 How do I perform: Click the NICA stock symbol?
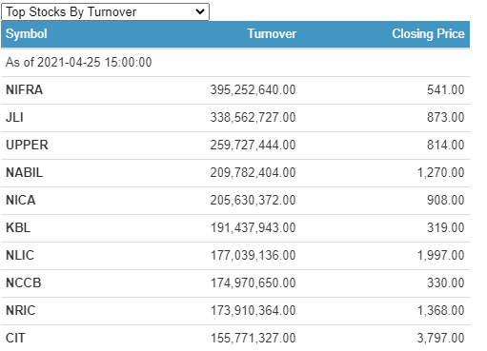(21, 200)
